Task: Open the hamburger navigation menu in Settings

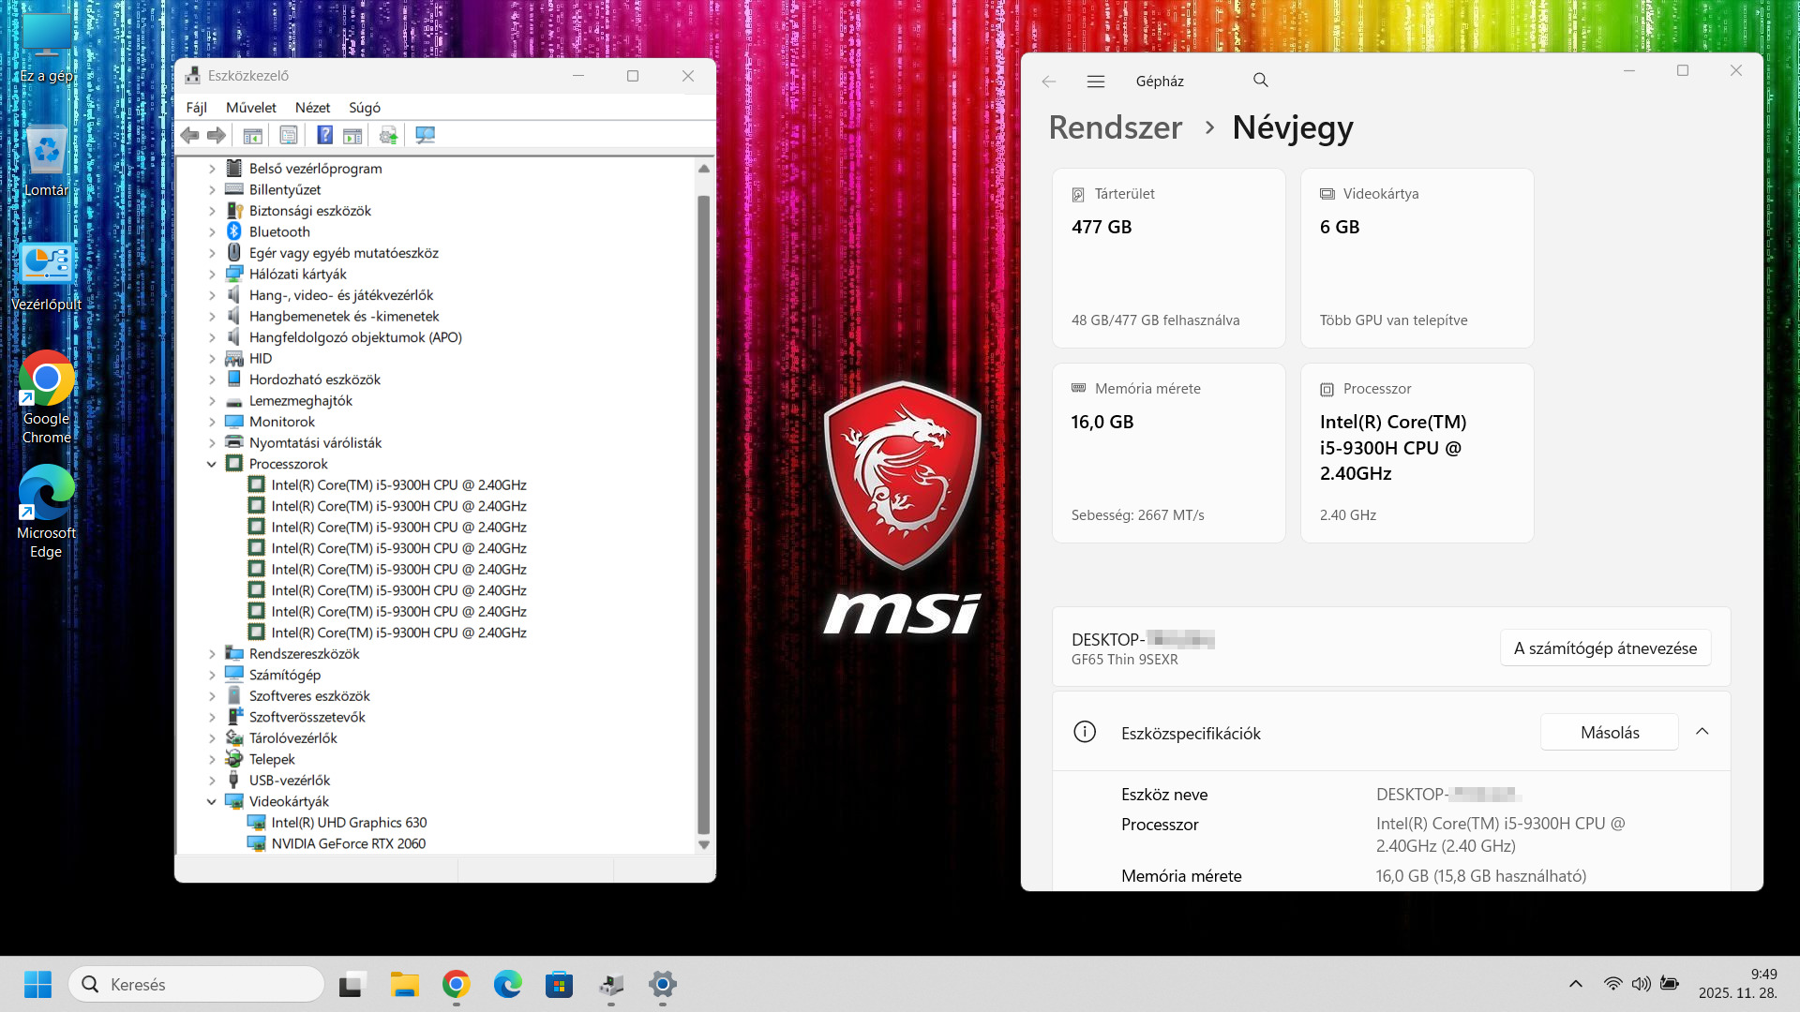Action: click(x=1095, y=82)
